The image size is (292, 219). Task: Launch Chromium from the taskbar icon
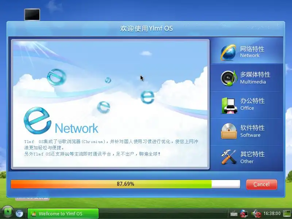(19, 214)
